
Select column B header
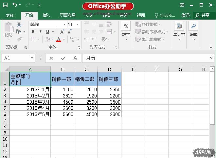[x=63, y=69]
